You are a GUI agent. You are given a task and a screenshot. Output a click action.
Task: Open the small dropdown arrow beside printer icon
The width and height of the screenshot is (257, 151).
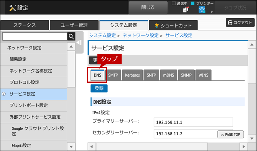(x=212, y=12)
